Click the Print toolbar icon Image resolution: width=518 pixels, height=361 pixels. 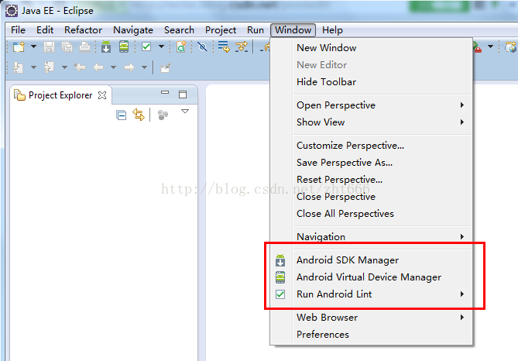click(84, 47)
